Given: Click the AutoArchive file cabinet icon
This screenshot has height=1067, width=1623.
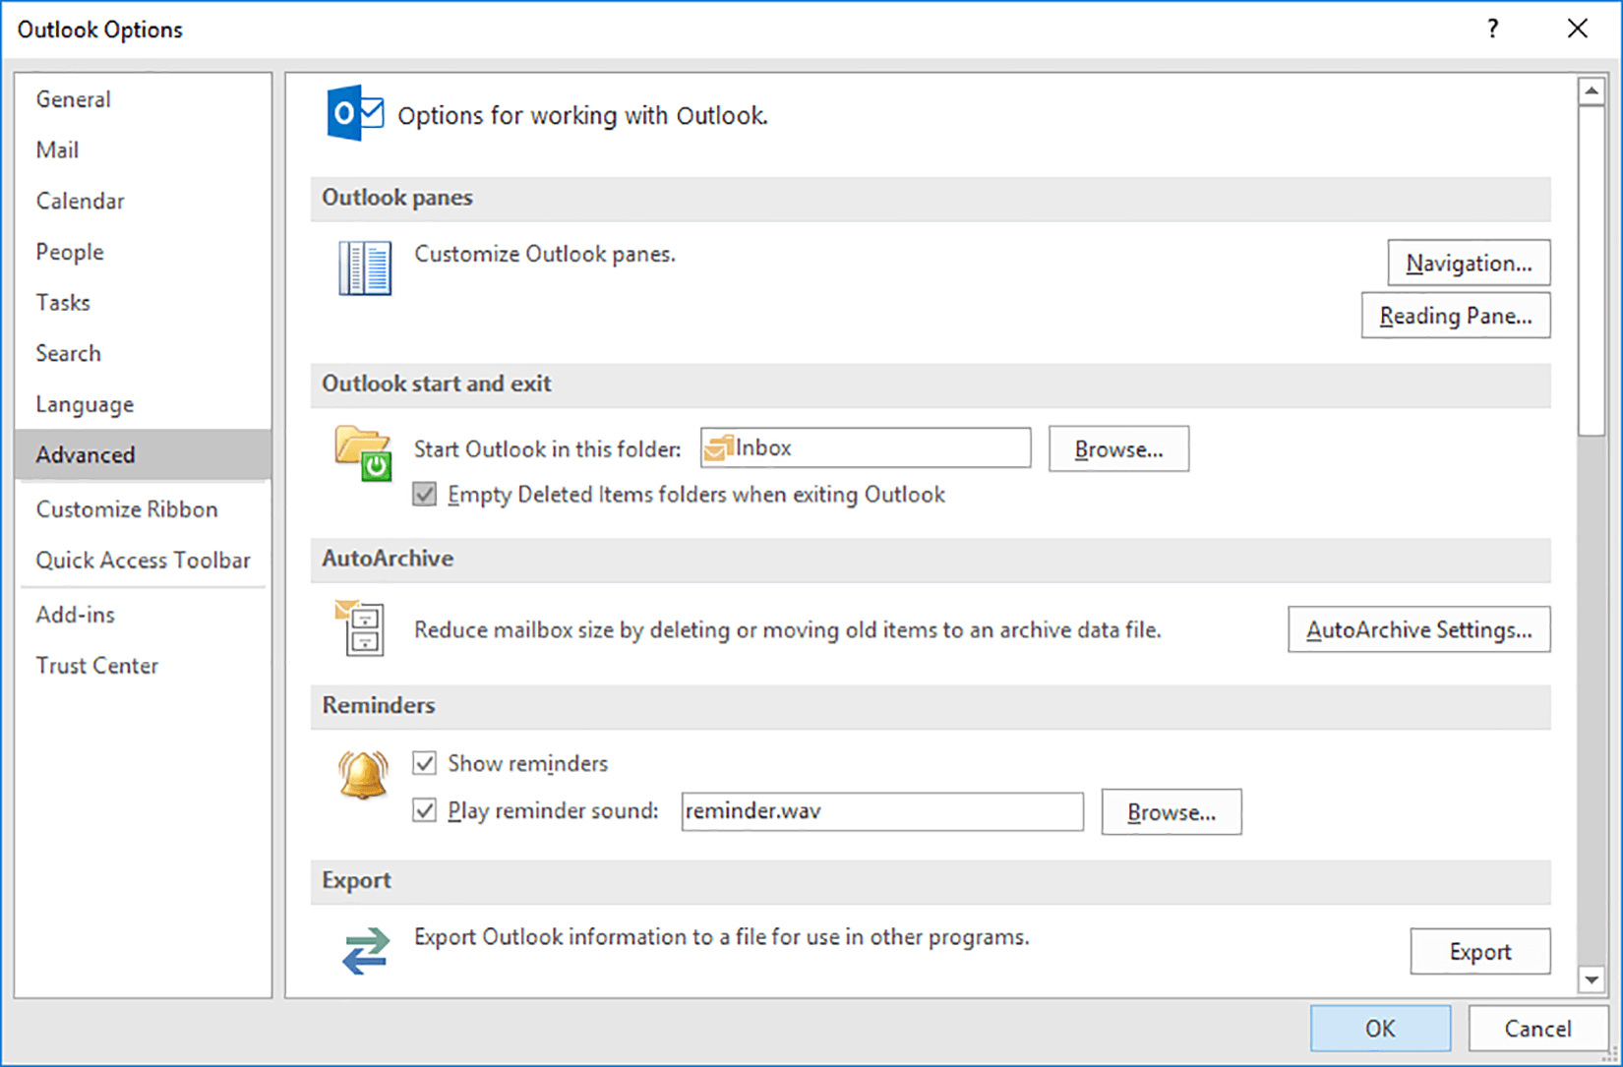Looking at the screenshot, I should (x=361, y=627).
